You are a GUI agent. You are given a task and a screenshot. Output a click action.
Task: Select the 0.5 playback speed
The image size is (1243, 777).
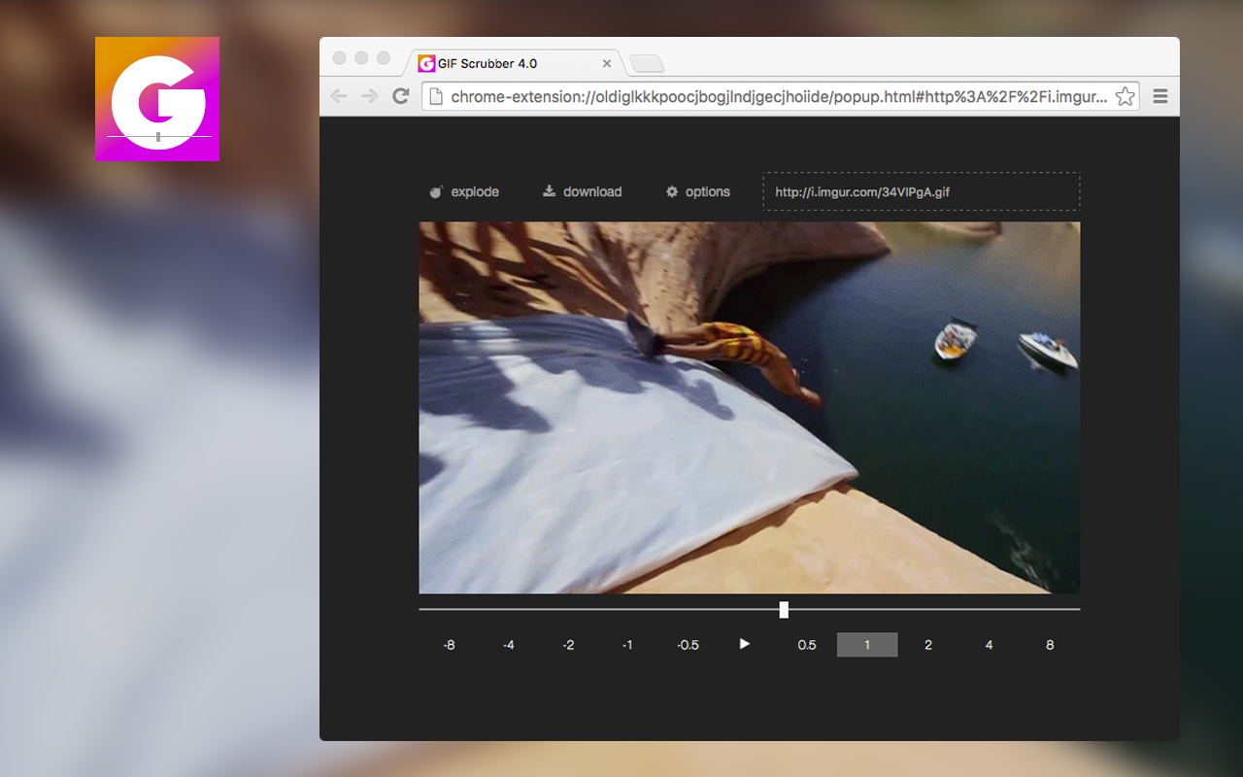(807, 644)
